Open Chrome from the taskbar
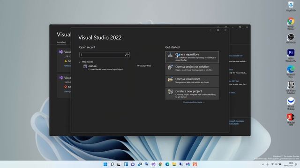This screenshot has height=168, width=300. (160, 164)
